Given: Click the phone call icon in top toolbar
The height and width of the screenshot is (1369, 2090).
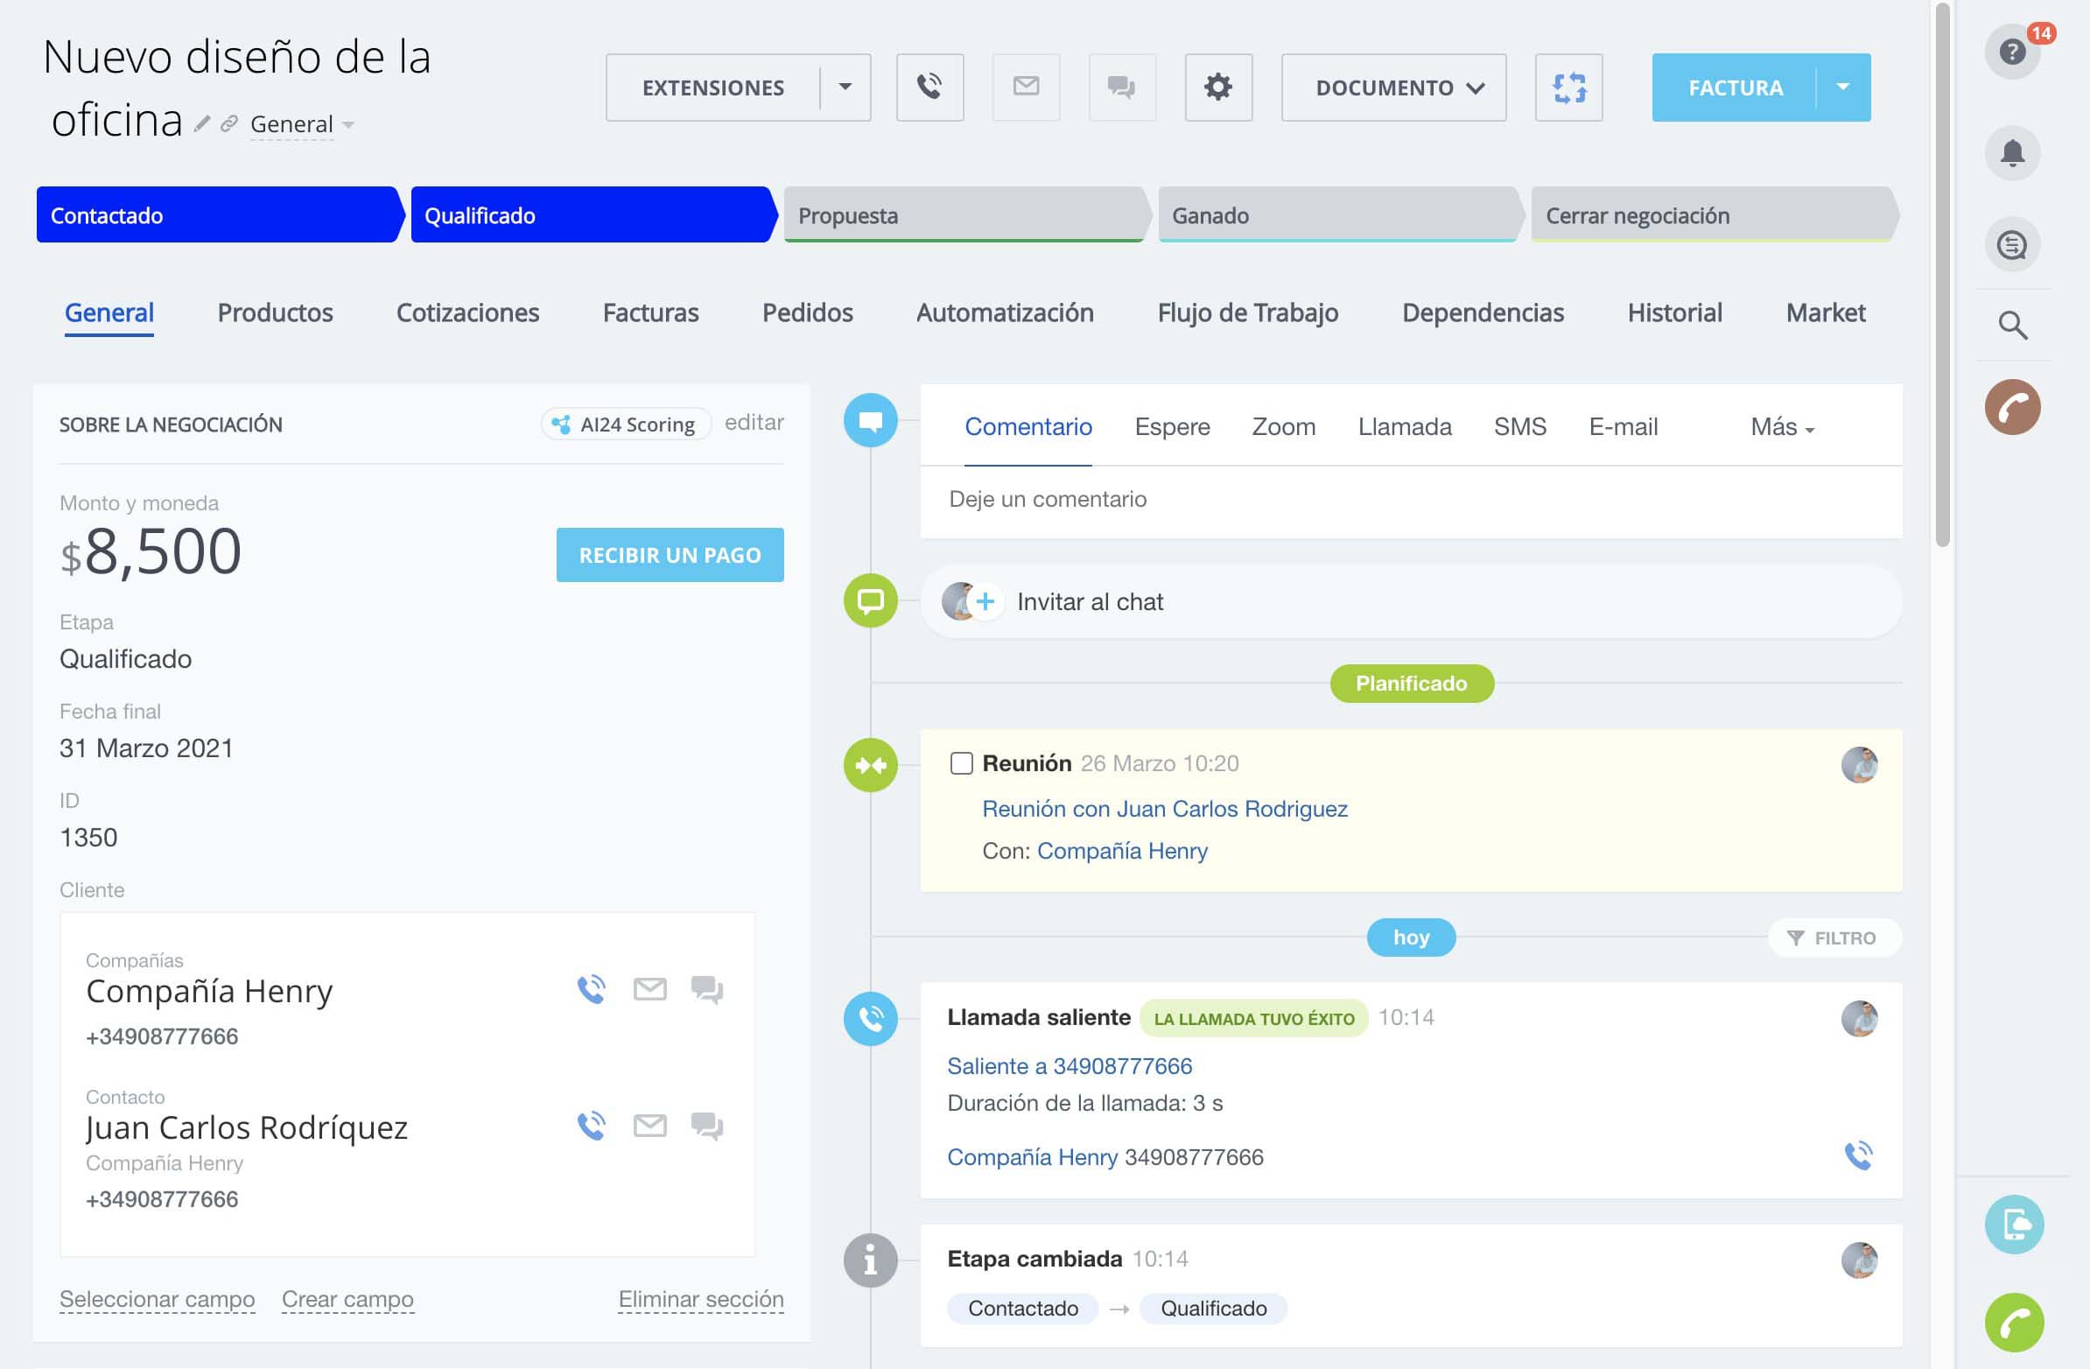Looking at the screenshot, I should [x=929, y=87].
